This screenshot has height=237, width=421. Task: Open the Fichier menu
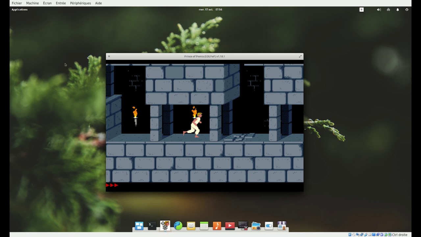pos(16,3)
